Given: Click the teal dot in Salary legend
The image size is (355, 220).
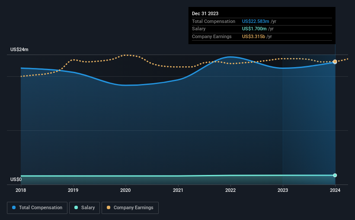Looking at the screenshot, I should [76, 208].
